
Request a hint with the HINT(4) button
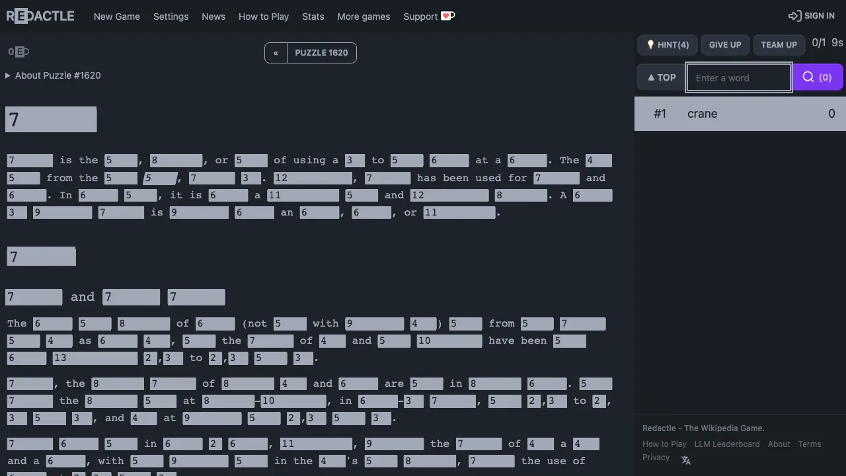(667, 45)
